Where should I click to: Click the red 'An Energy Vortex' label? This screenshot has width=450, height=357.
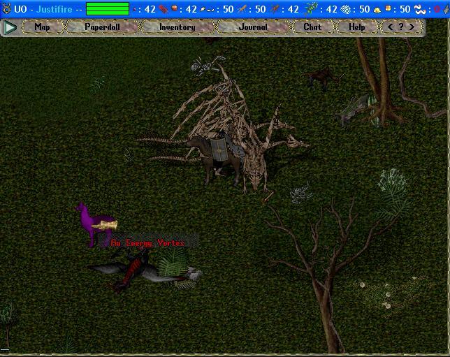click(x=147, y=243)
